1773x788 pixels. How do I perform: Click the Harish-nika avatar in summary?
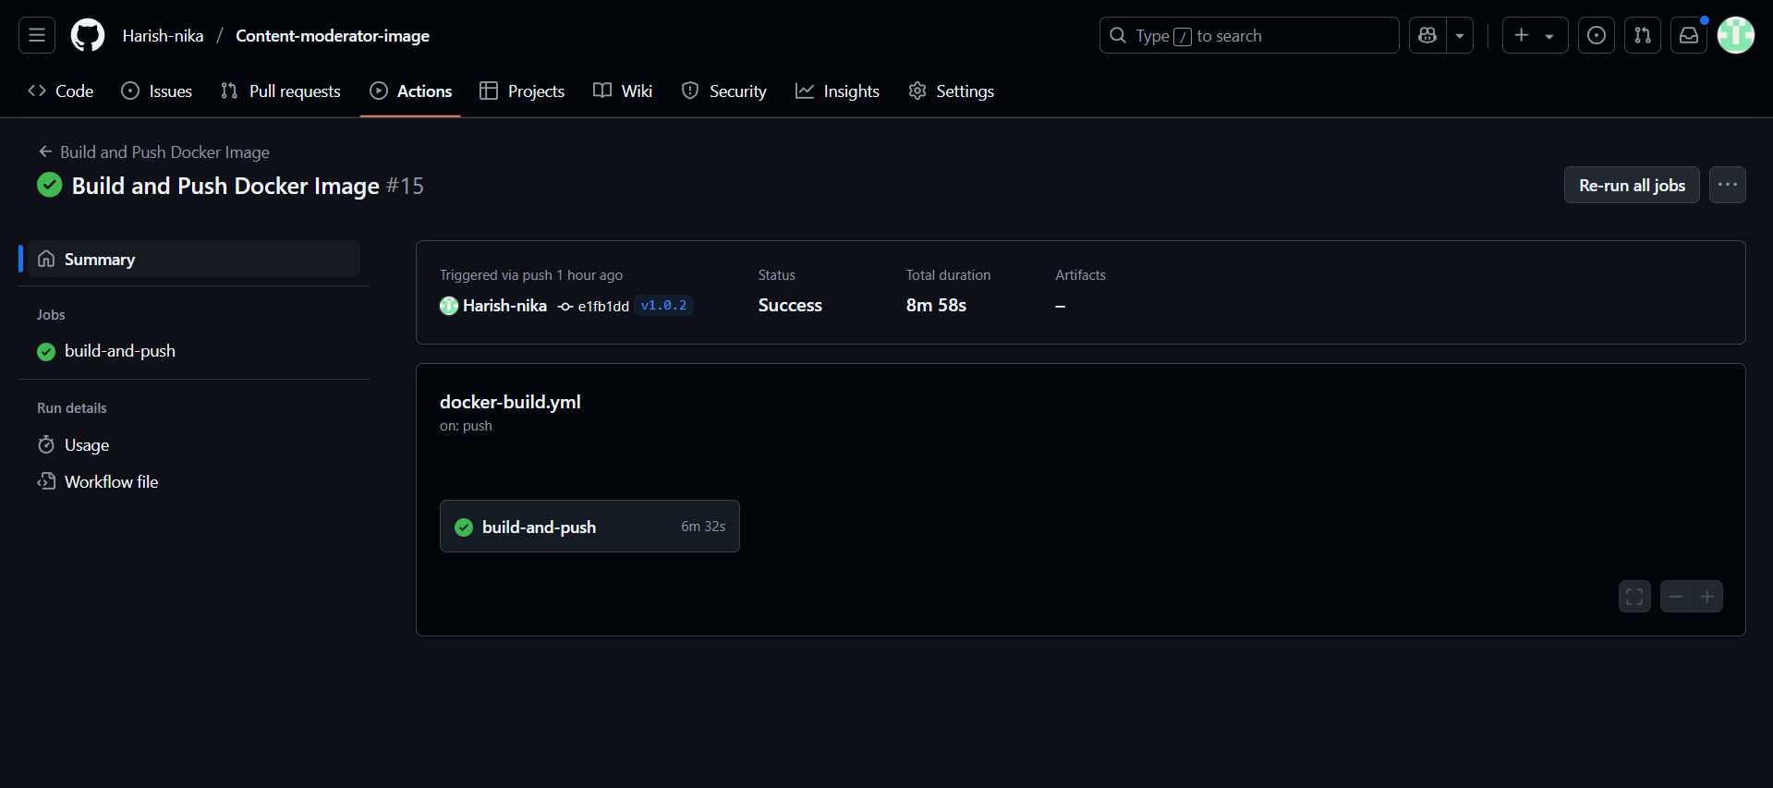[449, 306]
